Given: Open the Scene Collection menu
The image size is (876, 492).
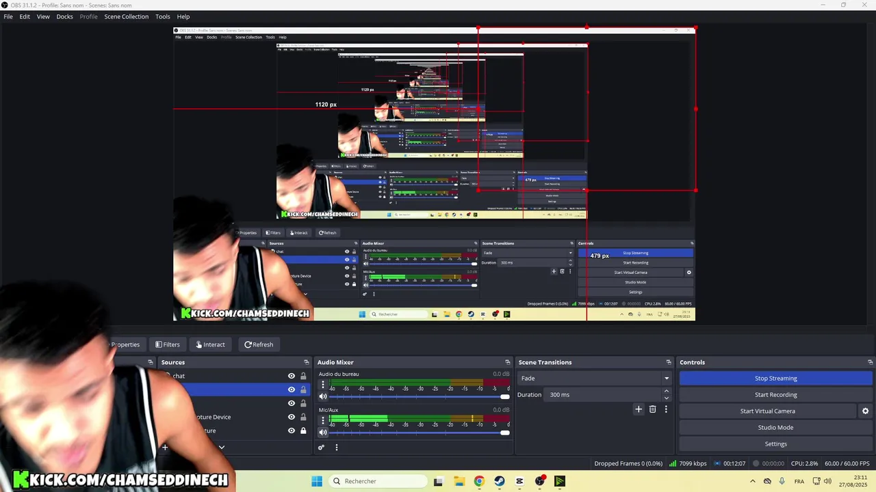Looking at the screenshot, I should 126,16.
